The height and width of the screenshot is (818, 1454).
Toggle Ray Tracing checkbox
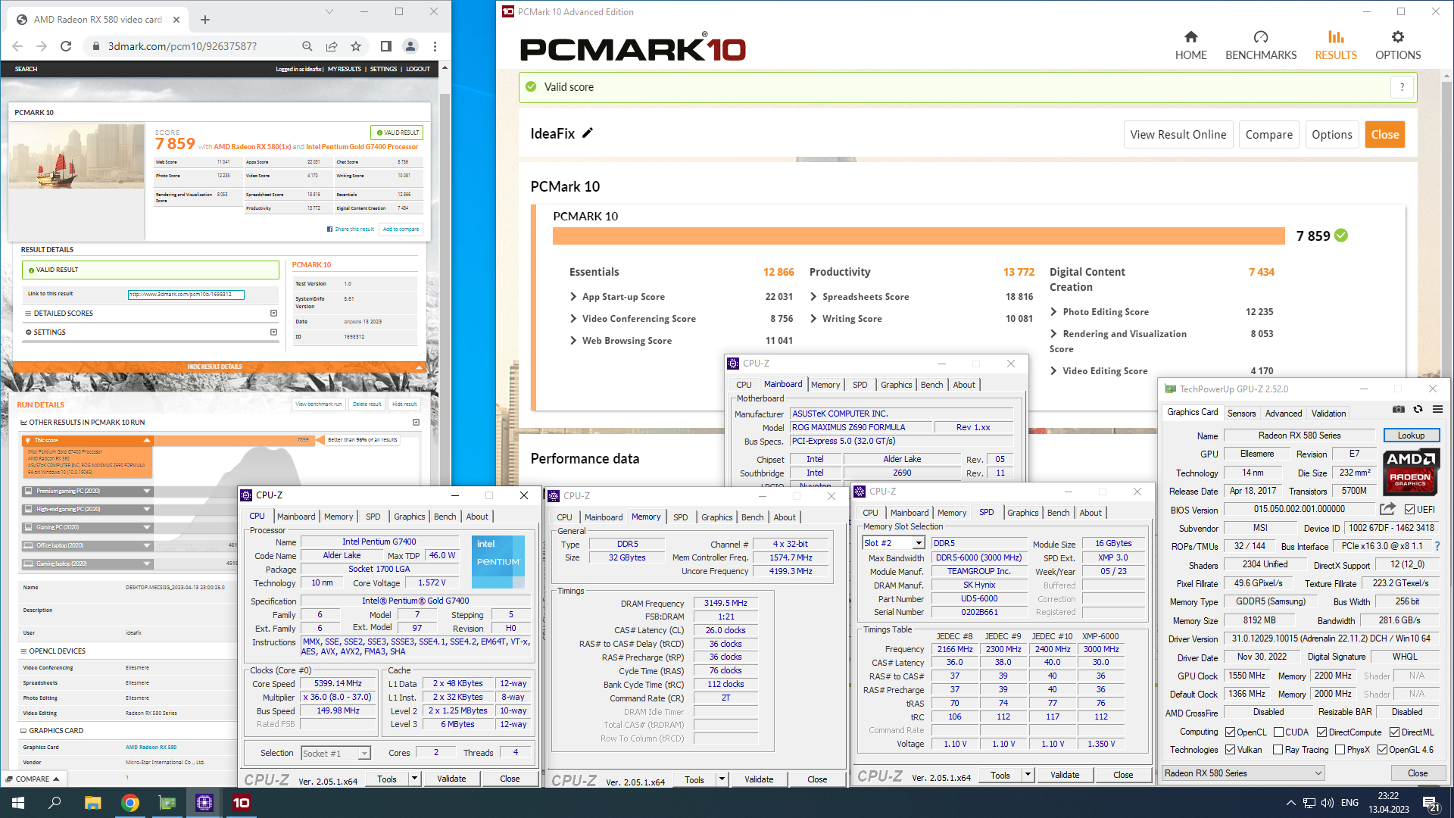coord(1278,750)
